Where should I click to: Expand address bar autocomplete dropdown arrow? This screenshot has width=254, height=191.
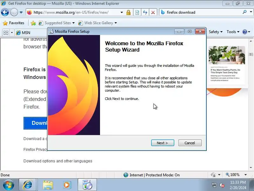(x=122, y=12)
